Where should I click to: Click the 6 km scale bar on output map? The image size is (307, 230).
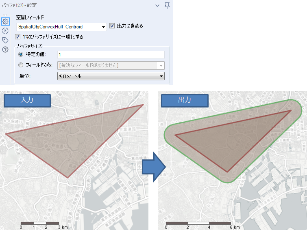pyautogui.click(x=198, y=223)
